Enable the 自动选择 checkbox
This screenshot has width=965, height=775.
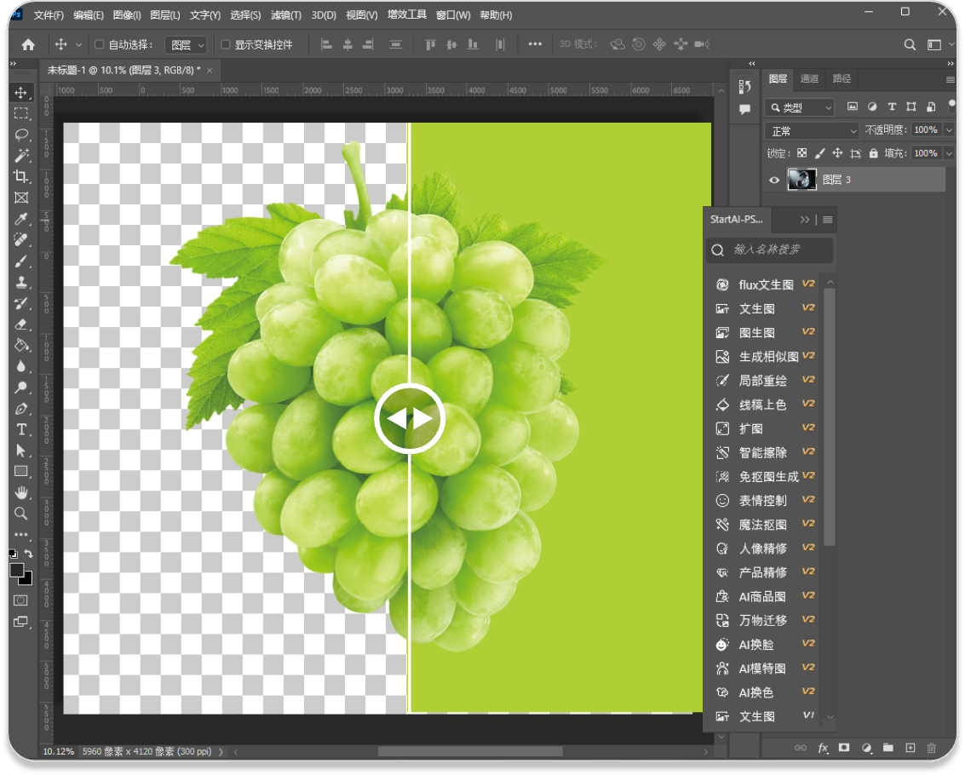(99, 44)
